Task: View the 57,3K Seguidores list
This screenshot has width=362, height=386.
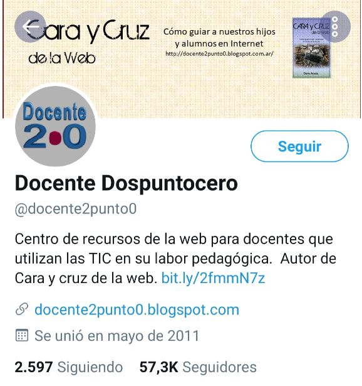Action: tap(198, 367)
